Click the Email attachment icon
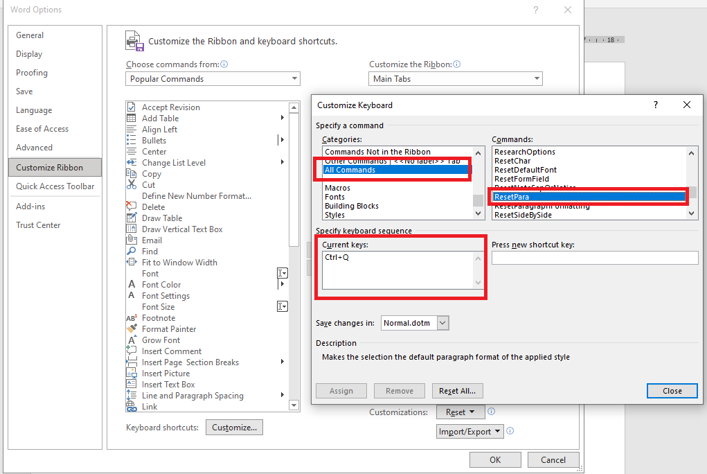 [x=131, y=240]
